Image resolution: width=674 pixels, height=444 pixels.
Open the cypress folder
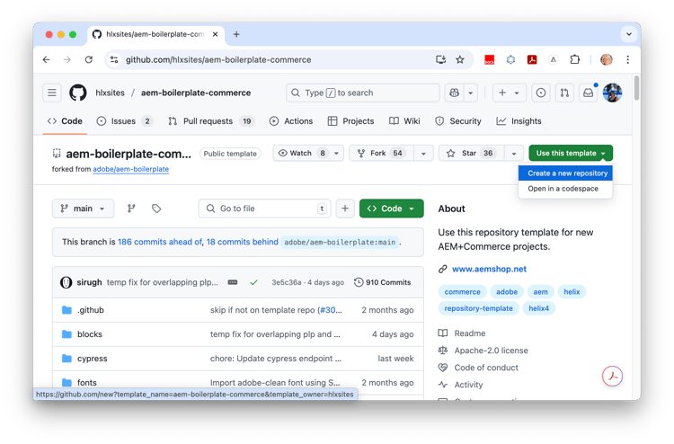(93, 359)
